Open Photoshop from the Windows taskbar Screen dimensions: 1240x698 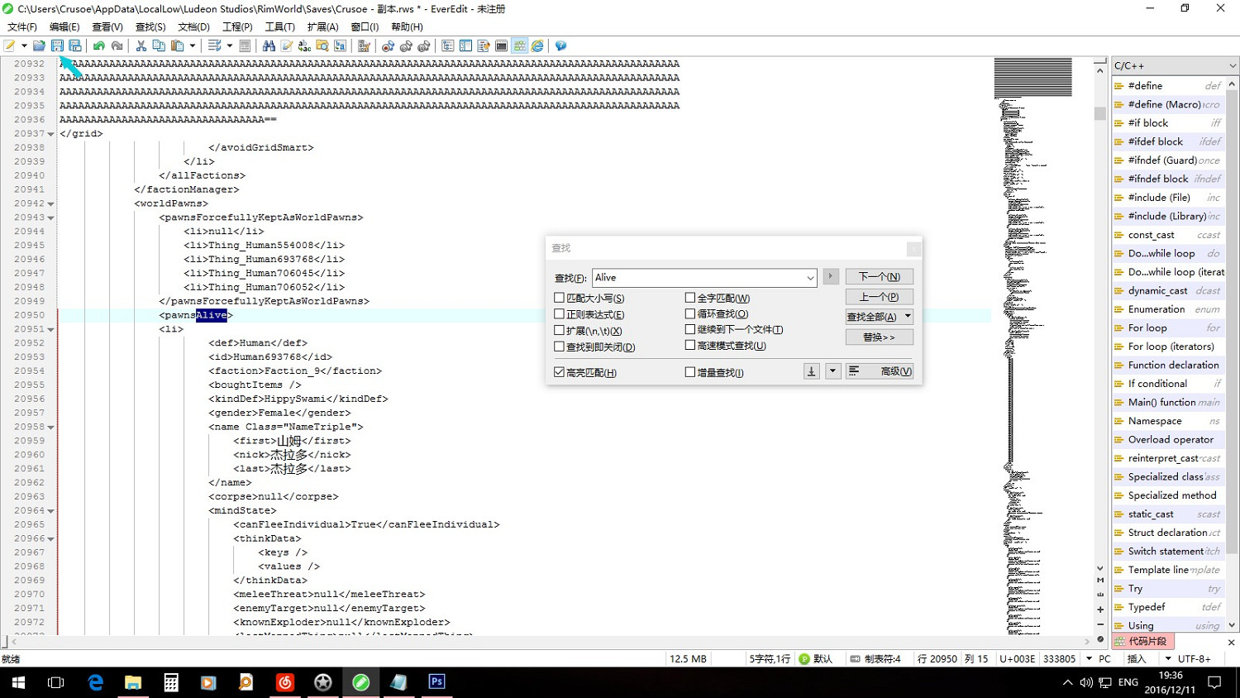tap(436, 682)
